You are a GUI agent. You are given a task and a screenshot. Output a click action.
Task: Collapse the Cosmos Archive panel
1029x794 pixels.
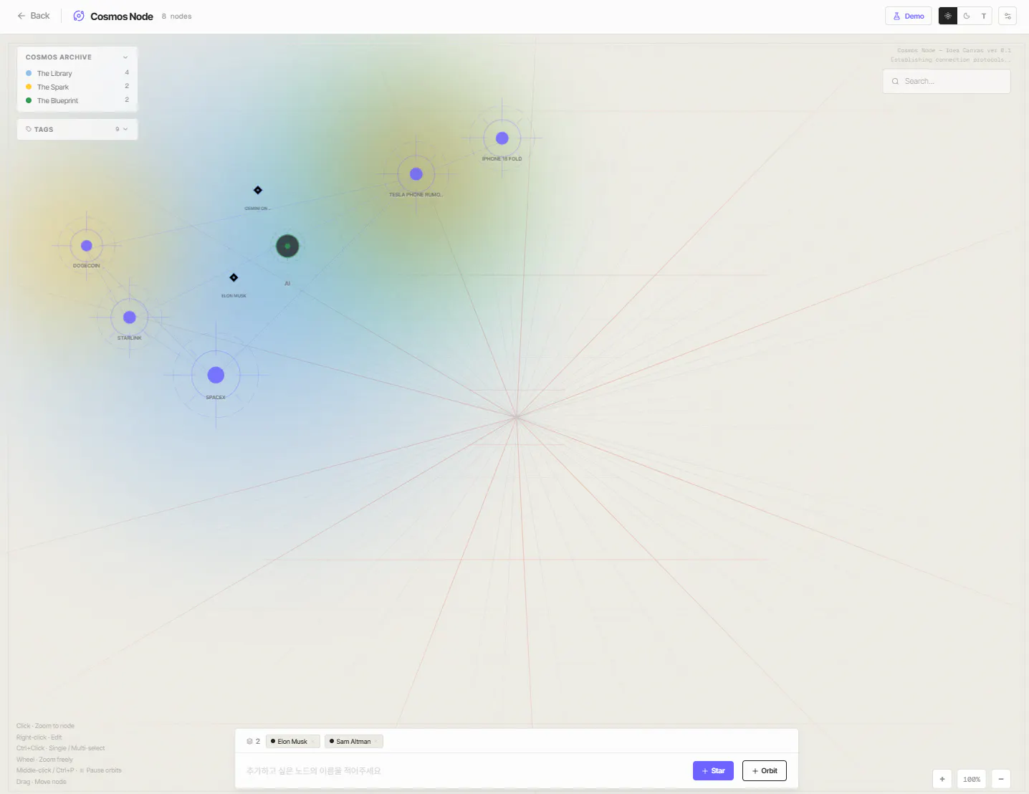125,57
